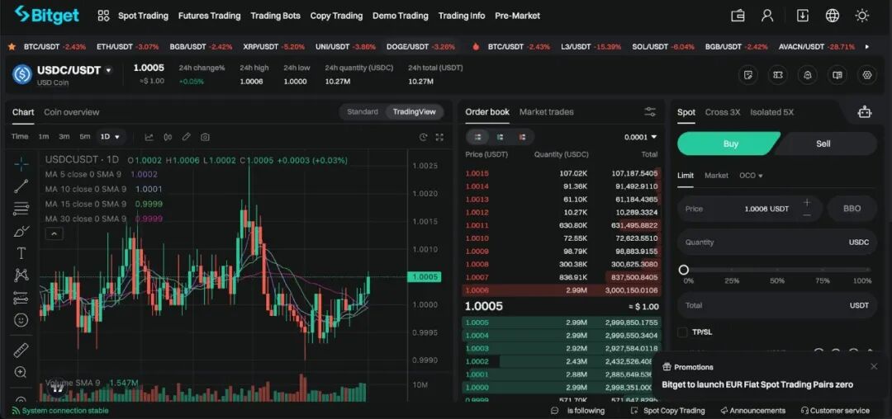Open the tutorial guide book icon
This screenshot has width=892, height=419.
[x=837, y=74]
